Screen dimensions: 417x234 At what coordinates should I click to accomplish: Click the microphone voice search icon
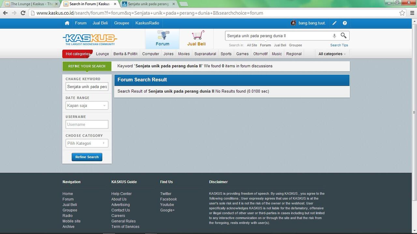[334, 36]
